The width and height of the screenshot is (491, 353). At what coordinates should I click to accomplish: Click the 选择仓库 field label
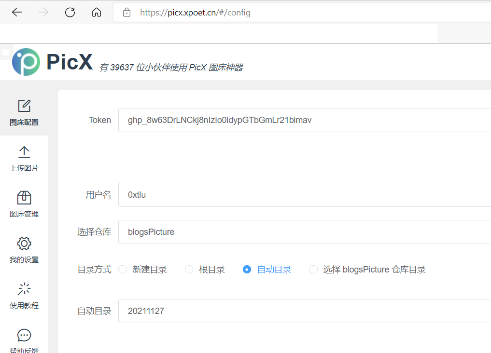coord(94,232)
